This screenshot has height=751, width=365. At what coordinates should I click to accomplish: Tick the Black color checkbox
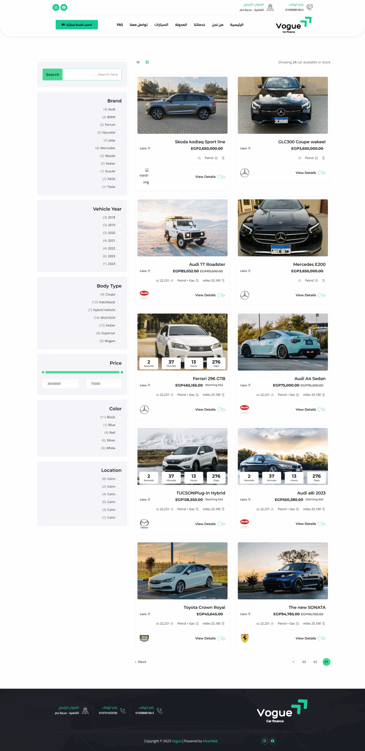click(x=120, y=417)
